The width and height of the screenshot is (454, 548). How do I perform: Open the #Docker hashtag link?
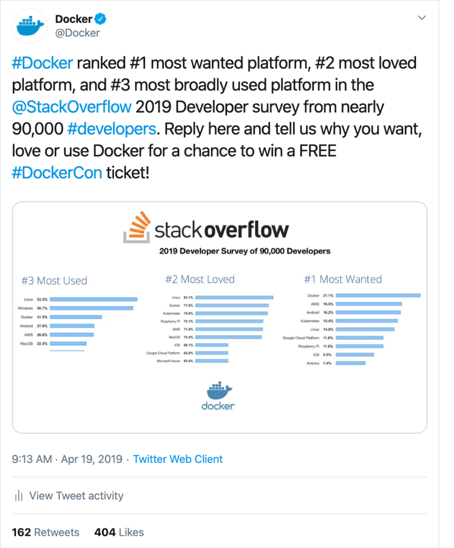[x=42, y=63]
